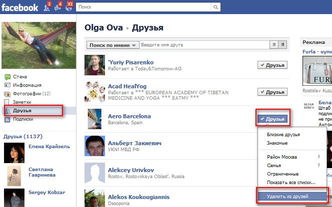Open the hammock profile photo
The width and height of the screenshot is (332, 207).
[38, 45]
